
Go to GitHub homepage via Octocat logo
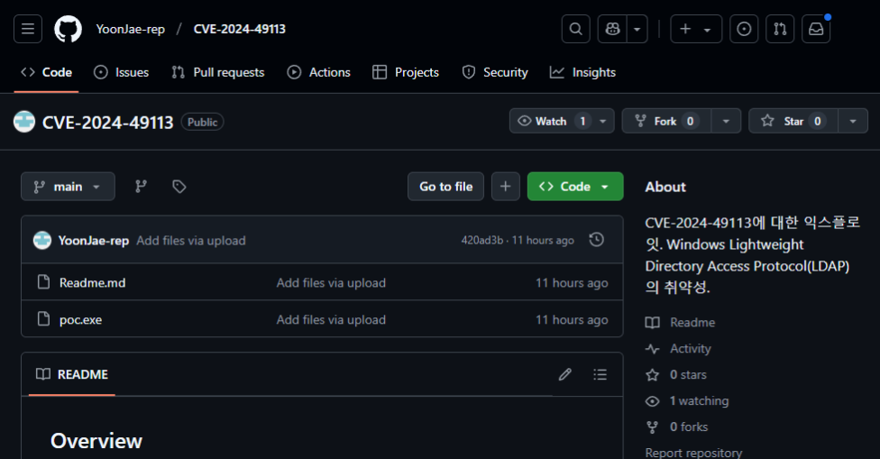coord(68,29)
